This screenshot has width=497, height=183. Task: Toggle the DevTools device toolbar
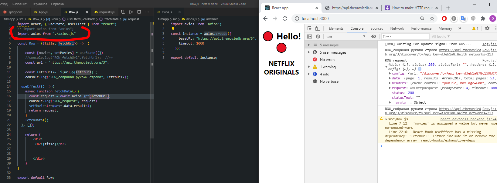318,28
